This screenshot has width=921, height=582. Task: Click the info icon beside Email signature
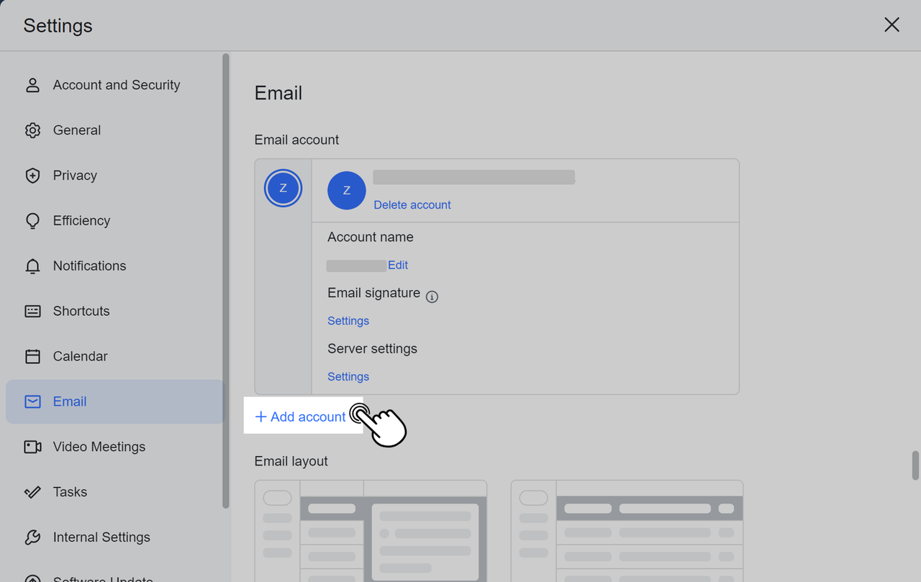(x=432, y=297)
